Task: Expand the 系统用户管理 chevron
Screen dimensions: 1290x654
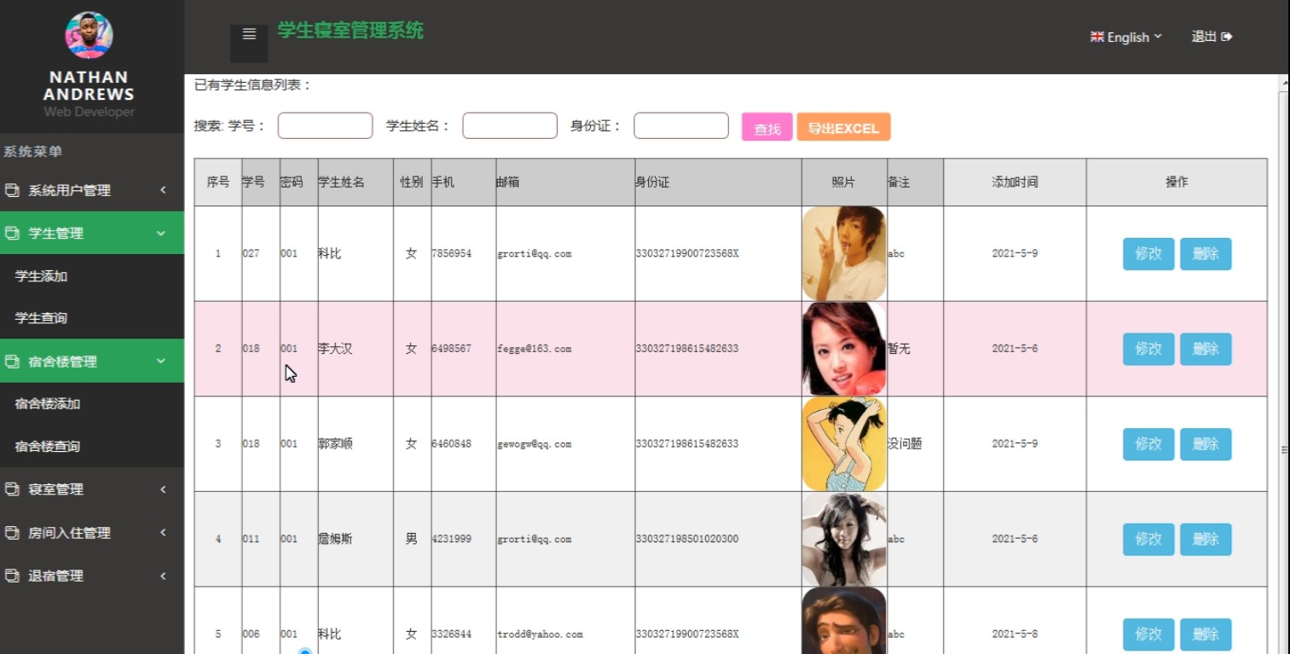Action: [163, 190]
